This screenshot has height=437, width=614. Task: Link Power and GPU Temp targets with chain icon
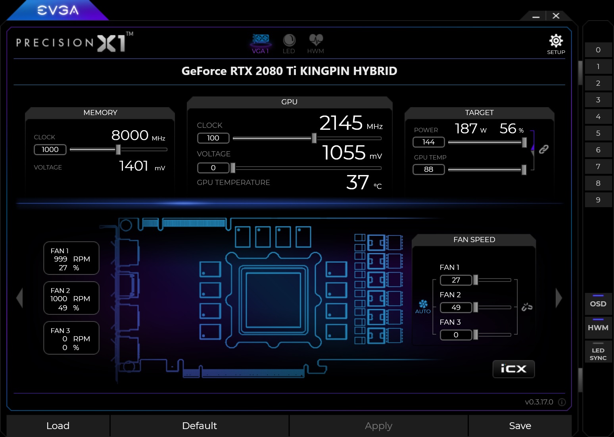tap(544, 149)
